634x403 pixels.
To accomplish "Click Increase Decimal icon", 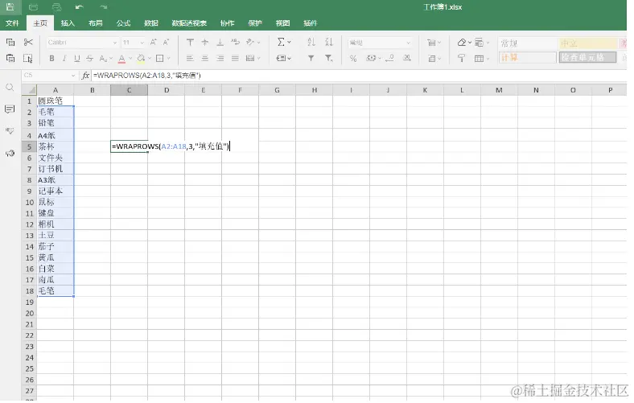I will [x=407, y=59].
